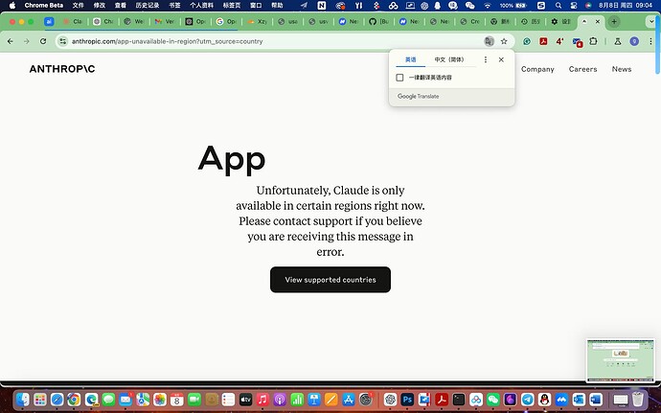Open Chrome three-dot menu
The height and width of the screenshot is (413, 661).
(650, 41)
